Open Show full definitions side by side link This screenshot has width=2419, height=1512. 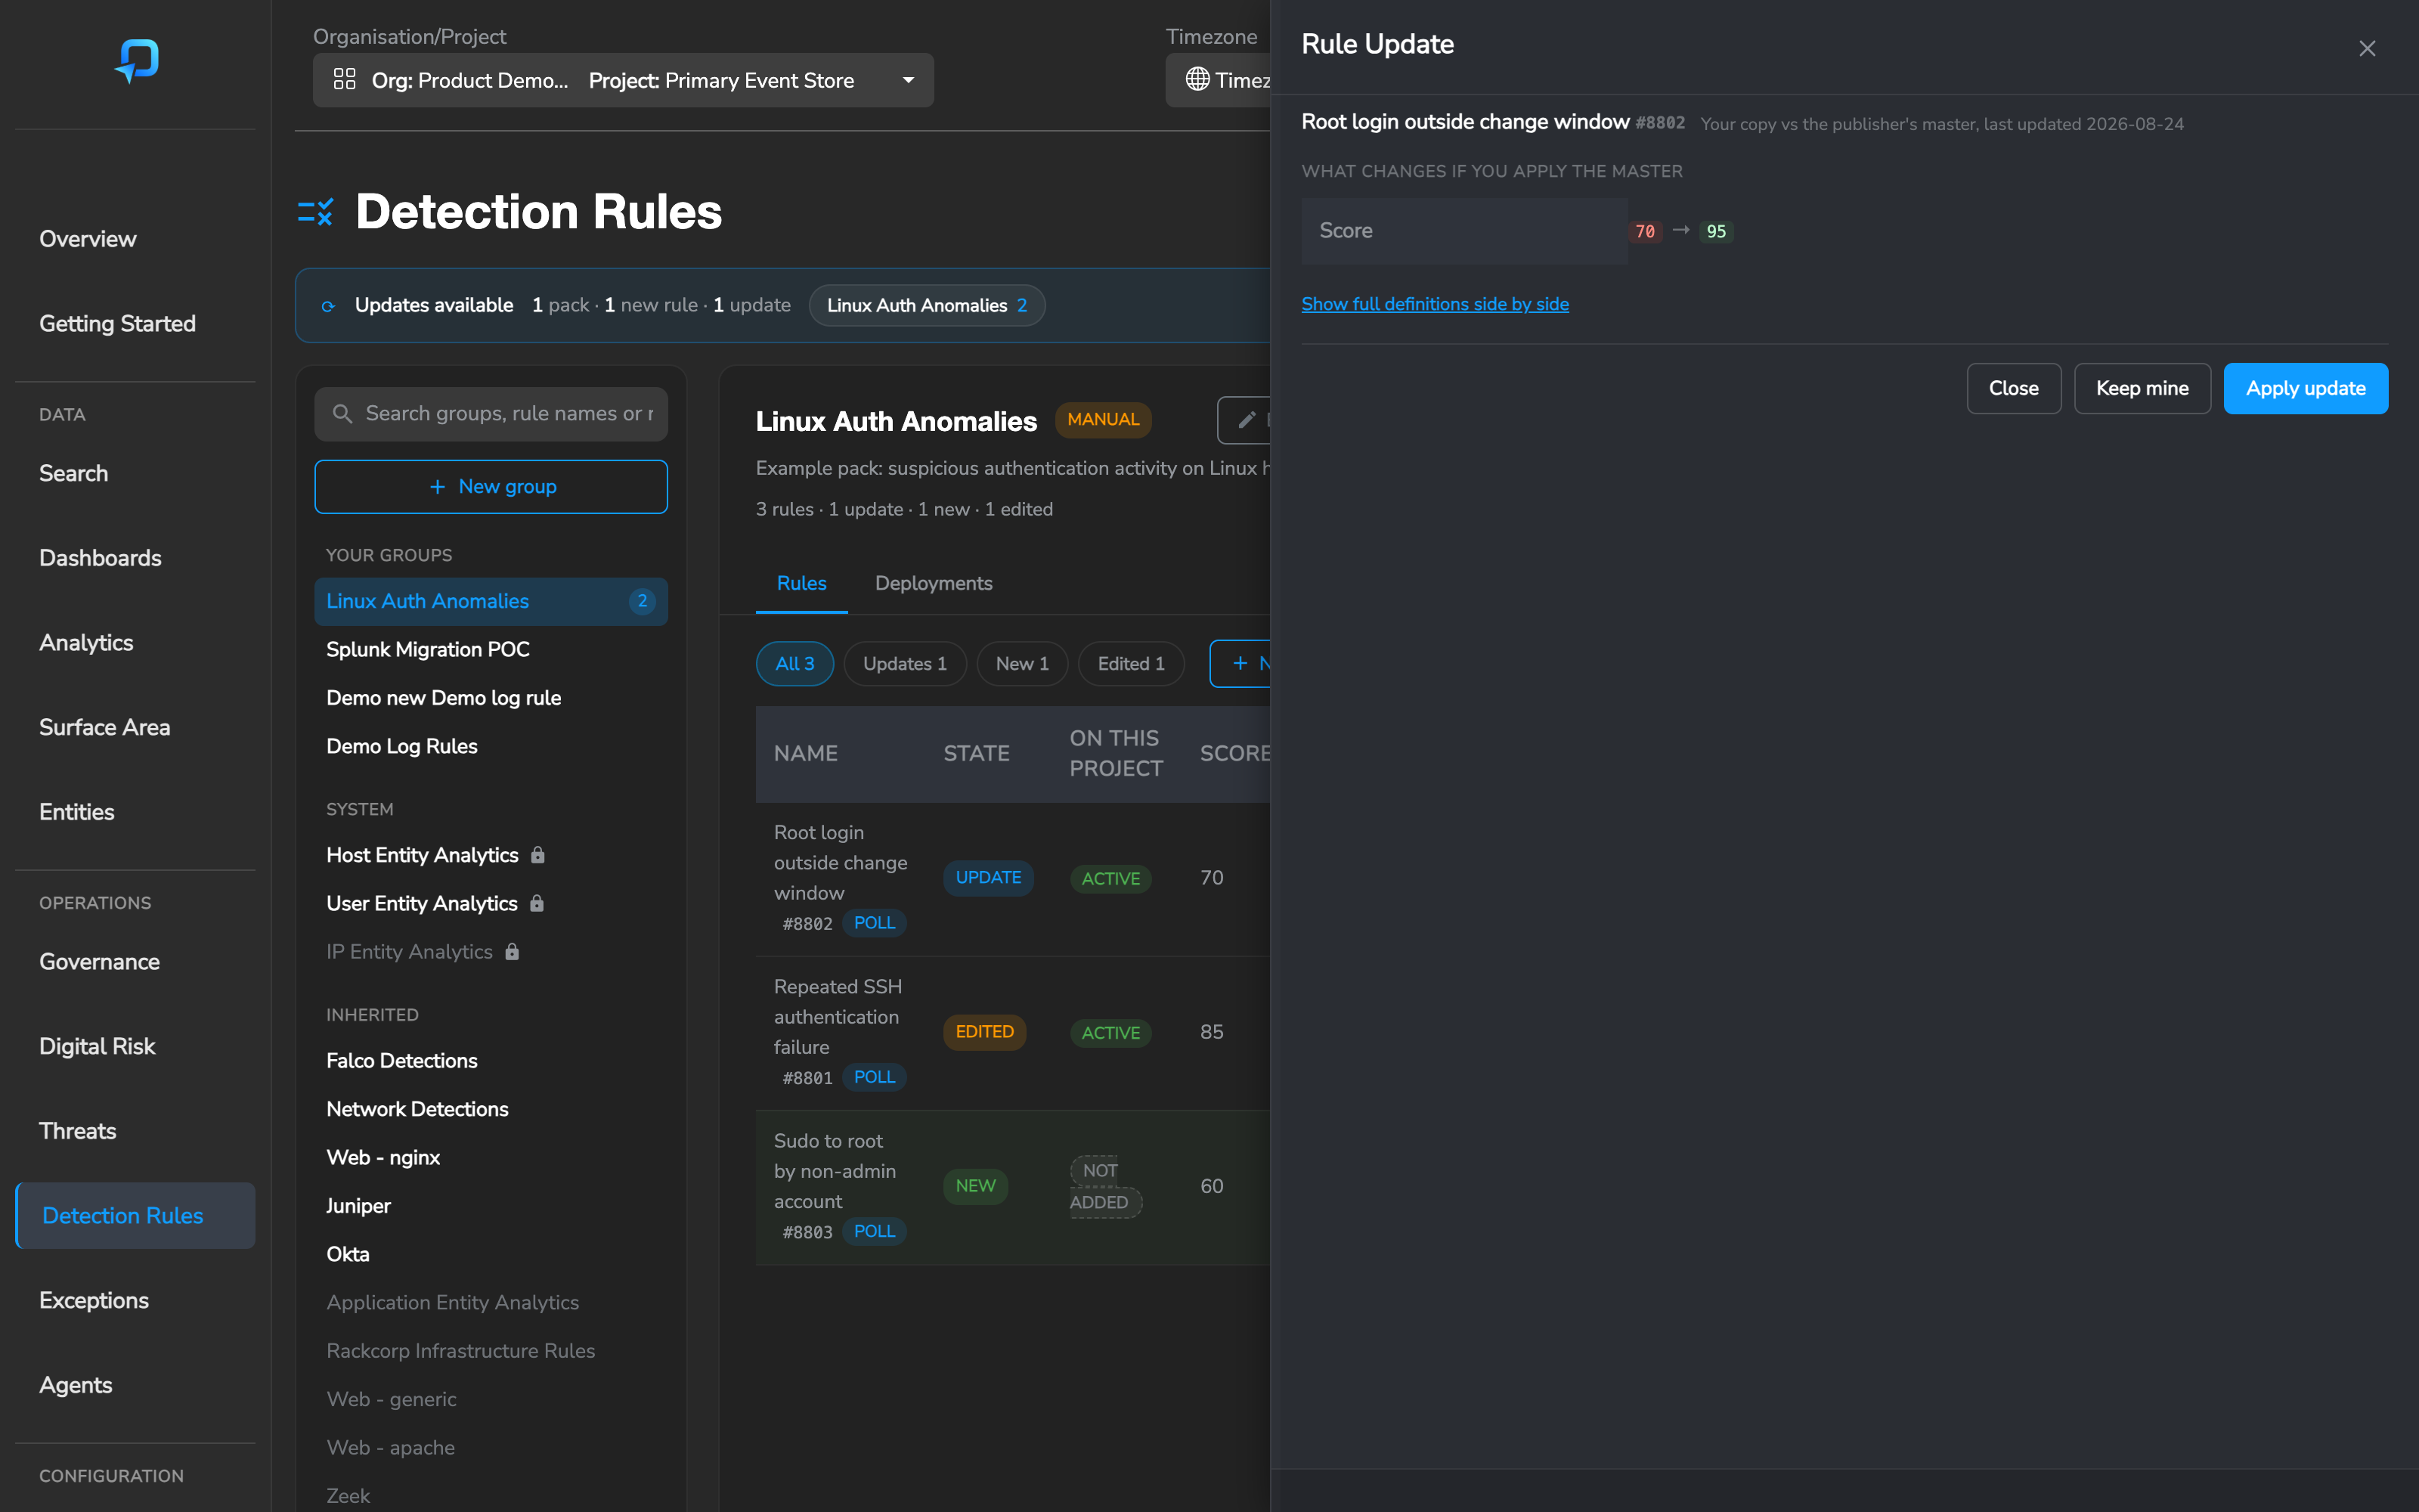[x=1435, y=304]
